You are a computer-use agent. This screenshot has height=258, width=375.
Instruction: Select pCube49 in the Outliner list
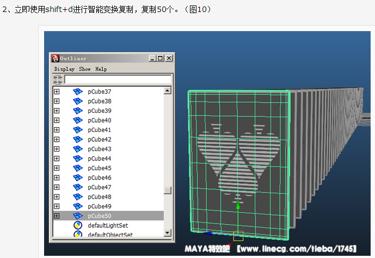[100, 206]
